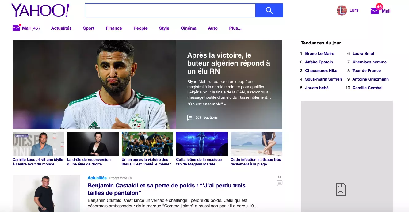Select trending topic Chemises homme
This screenshot has width=409, height=212.
[x=369, y=62]
